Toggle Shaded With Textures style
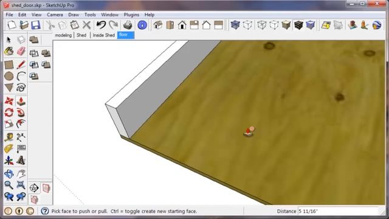Screen dimensions: 389x219 tap(298, 25)
